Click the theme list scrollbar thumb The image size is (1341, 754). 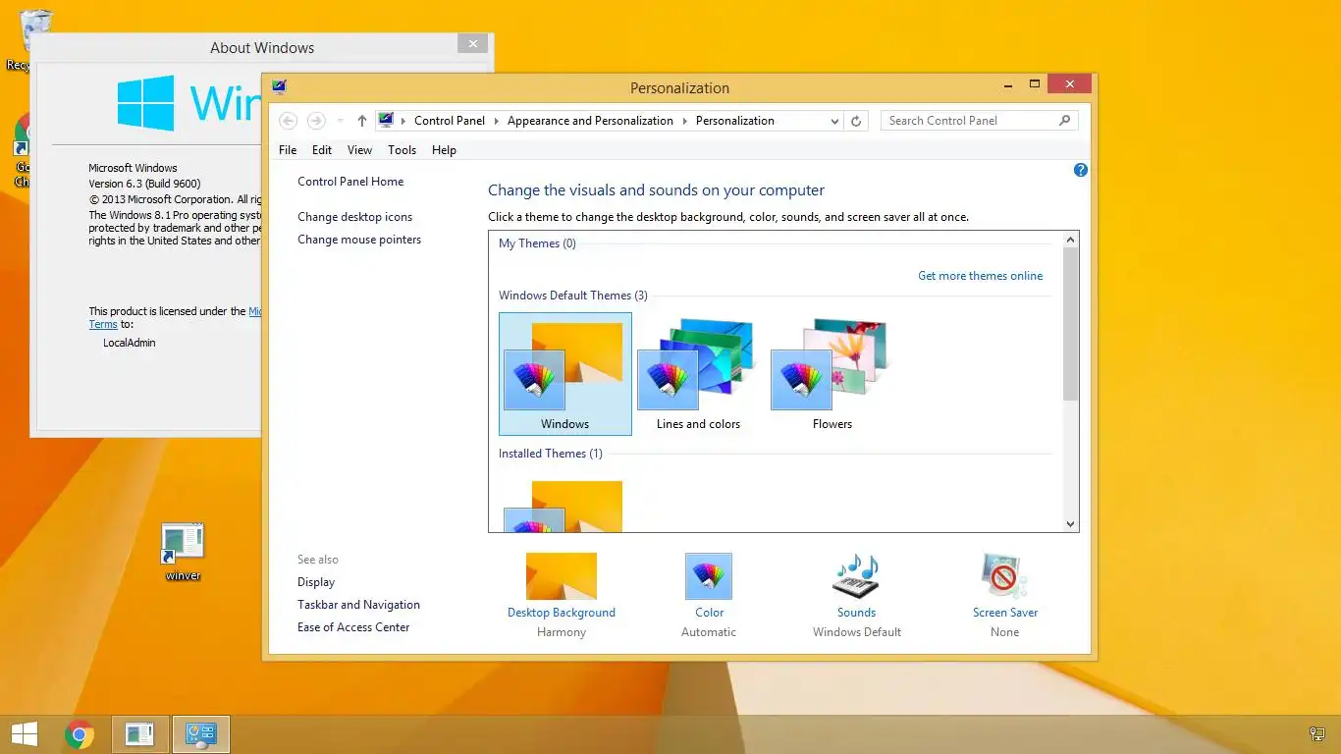[x=1070, y=324]
